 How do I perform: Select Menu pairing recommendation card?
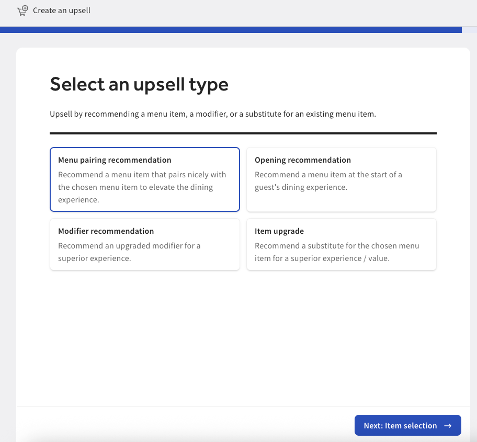[x=145, y=179]
